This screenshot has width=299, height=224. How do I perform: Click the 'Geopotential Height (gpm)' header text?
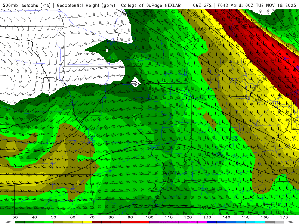click(86, 6)
